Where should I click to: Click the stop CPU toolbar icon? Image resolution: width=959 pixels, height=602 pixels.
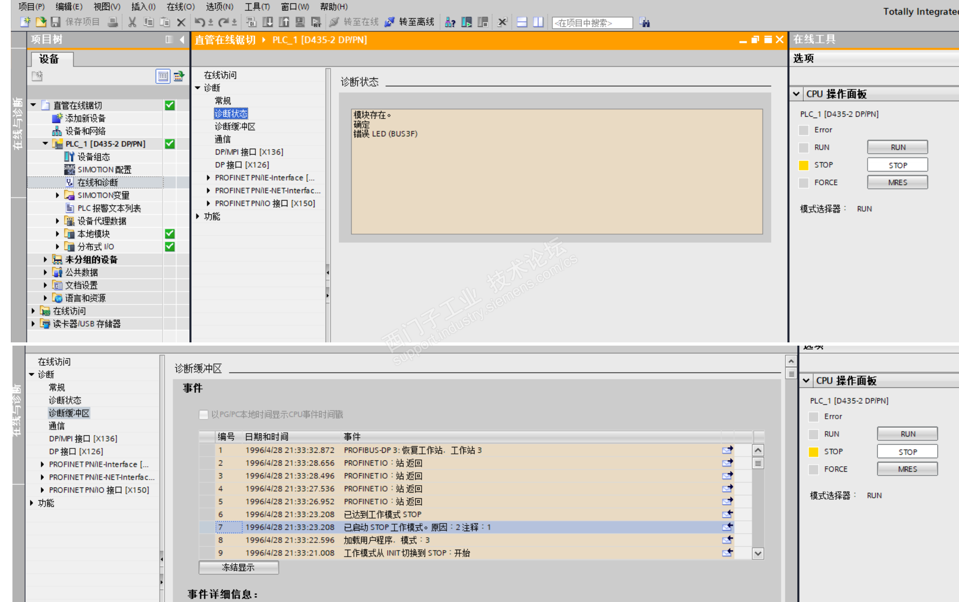click(x=483, y=22)
